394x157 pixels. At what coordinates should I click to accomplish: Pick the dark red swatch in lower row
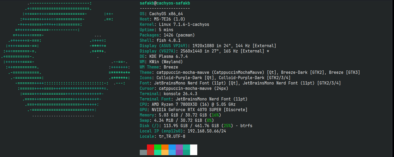150,152
